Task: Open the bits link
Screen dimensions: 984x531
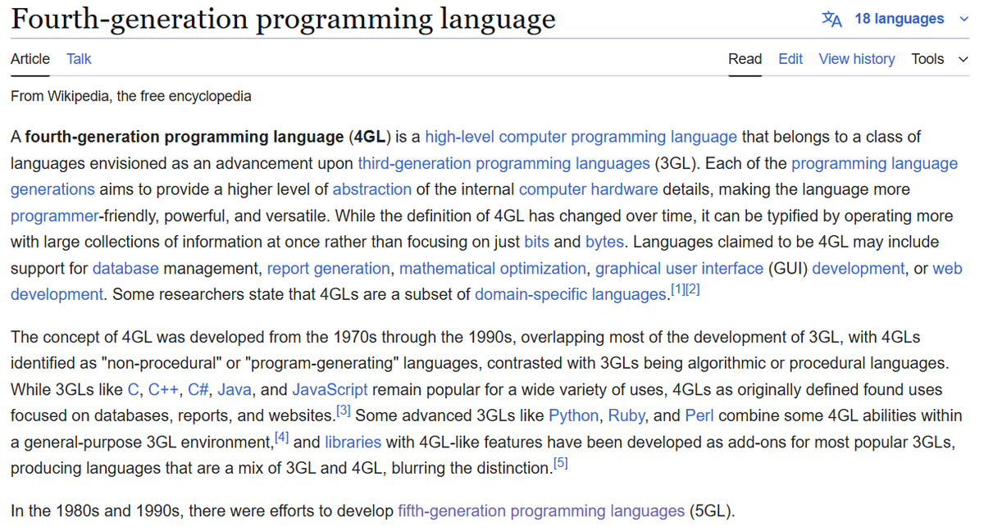Action: point(537,242)
